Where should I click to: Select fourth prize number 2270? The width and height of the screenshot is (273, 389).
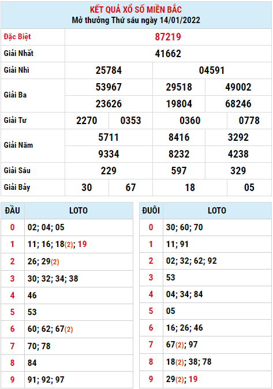(87, 121)
